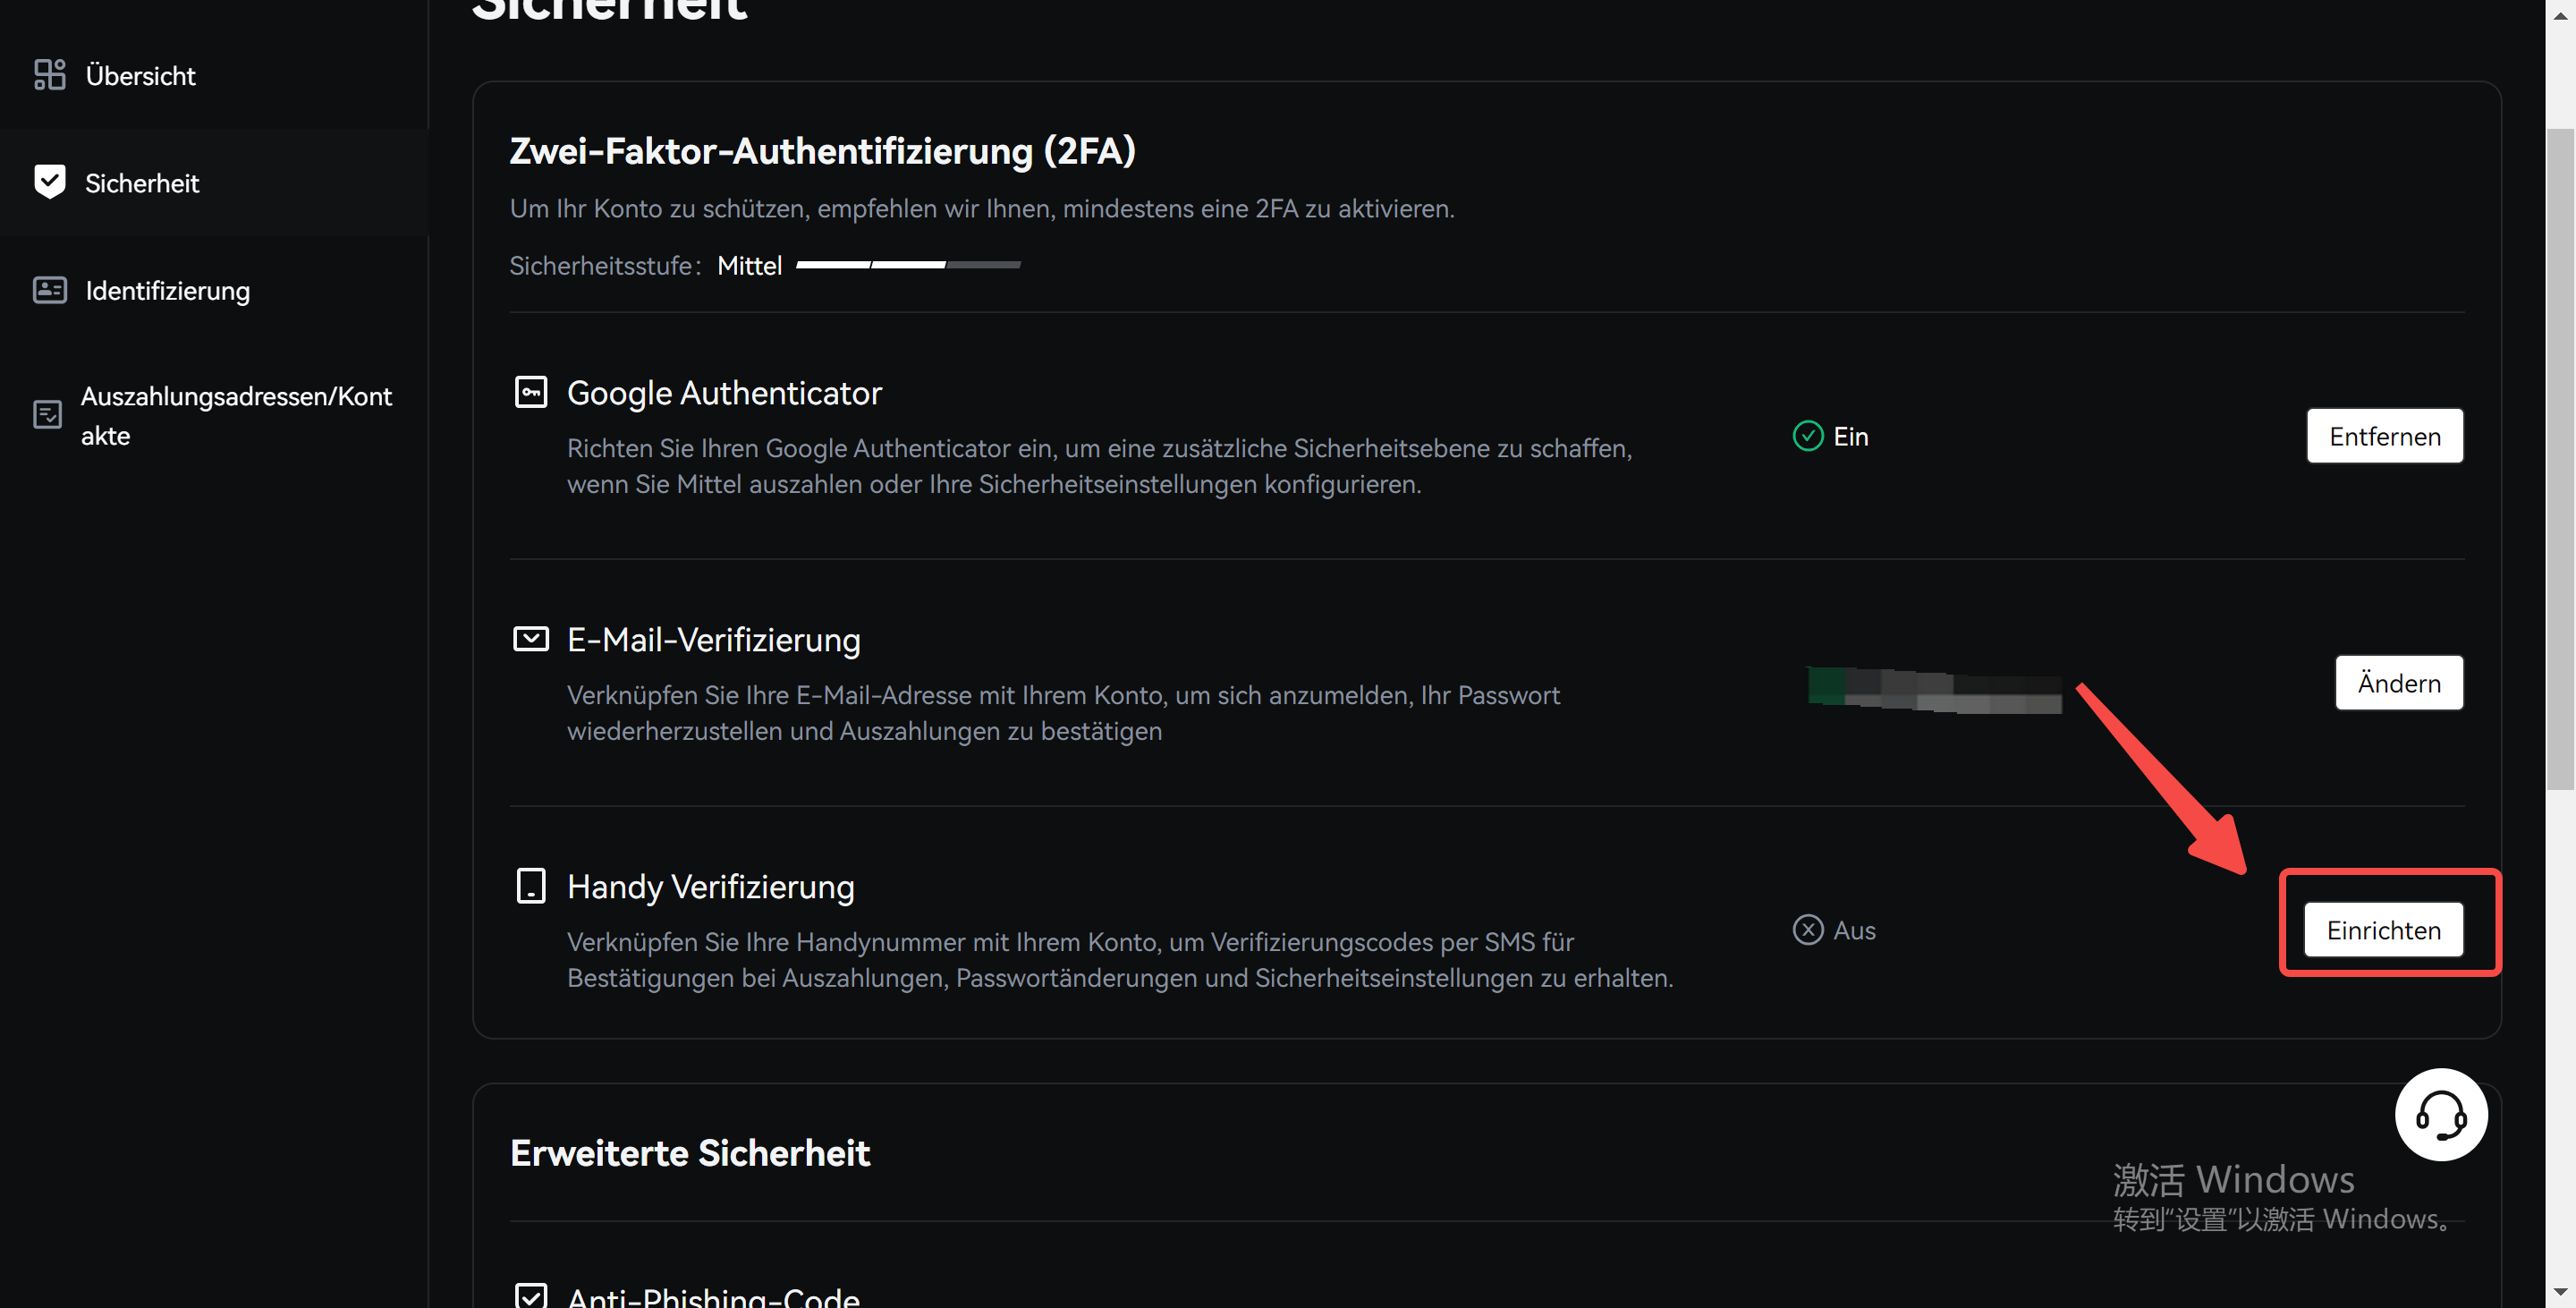Click the Identifizierung ID card icon

click(x=49, y=290)
